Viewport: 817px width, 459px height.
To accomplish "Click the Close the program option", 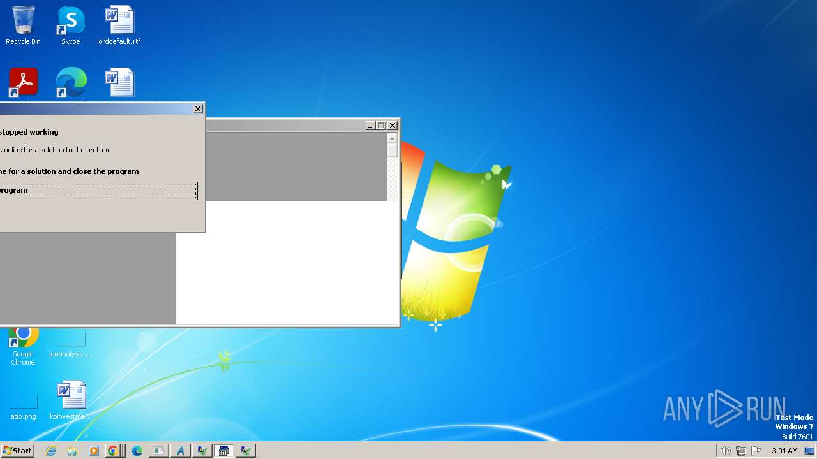I will coord(98,191).
